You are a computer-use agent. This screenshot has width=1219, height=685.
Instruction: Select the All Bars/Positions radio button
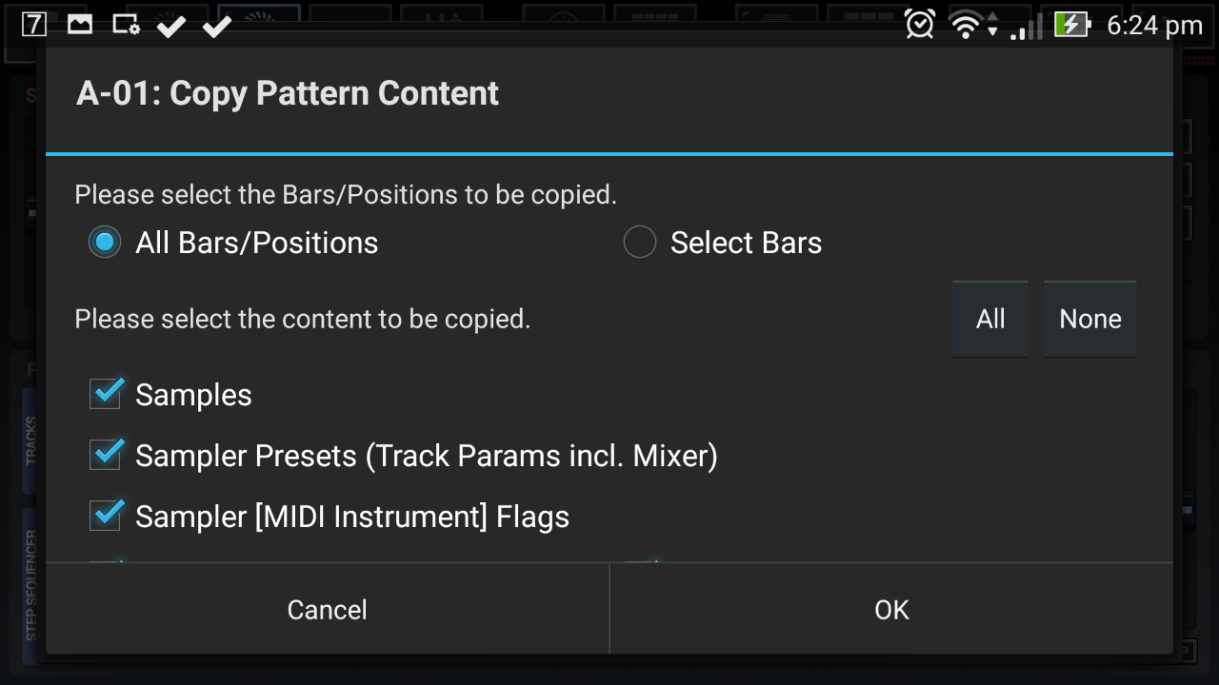105,243
